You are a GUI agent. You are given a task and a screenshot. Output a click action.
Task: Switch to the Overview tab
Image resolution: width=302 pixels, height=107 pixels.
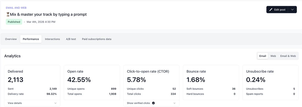click(11, 39)
